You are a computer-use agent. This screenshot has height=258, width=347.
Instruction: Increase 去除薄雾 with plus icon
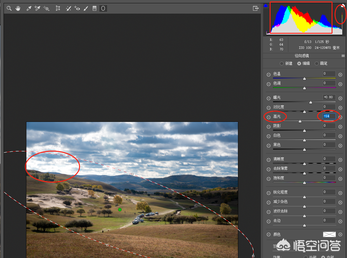(340, 170)
